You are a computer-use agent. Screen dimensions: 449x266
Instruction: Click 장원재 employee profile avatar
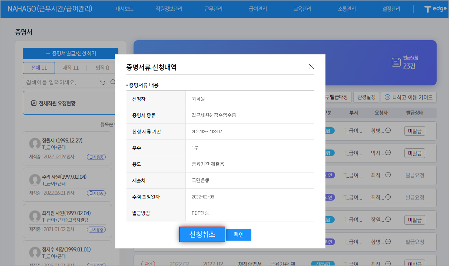35,144
